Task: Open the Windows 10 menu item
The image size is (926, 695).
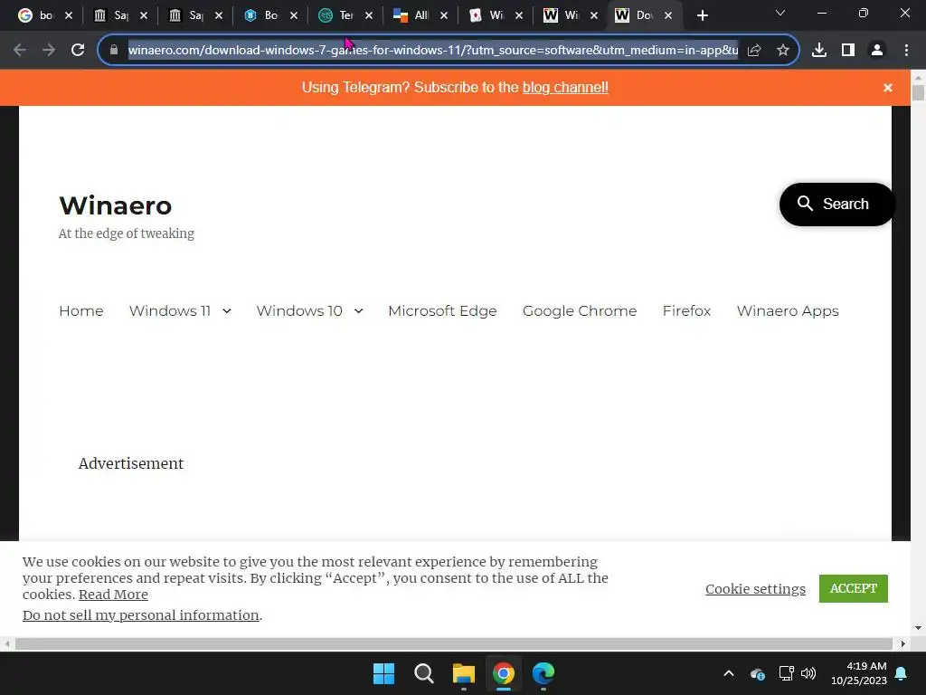Action: coord(299,311)
